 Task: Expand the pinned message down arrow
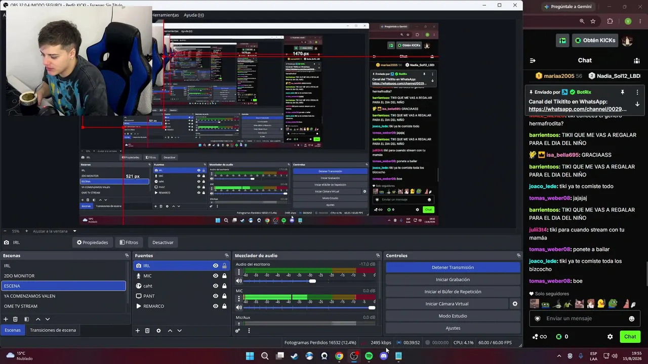click(x=637, y=104)
